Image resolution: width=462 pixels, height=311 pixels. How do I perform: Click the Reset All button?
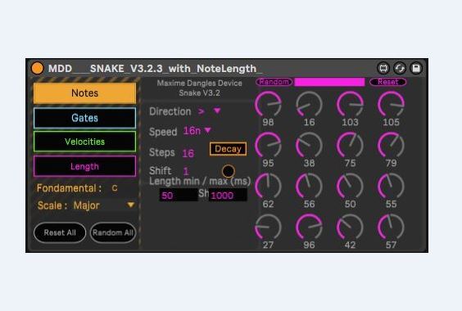pos(60,232)
